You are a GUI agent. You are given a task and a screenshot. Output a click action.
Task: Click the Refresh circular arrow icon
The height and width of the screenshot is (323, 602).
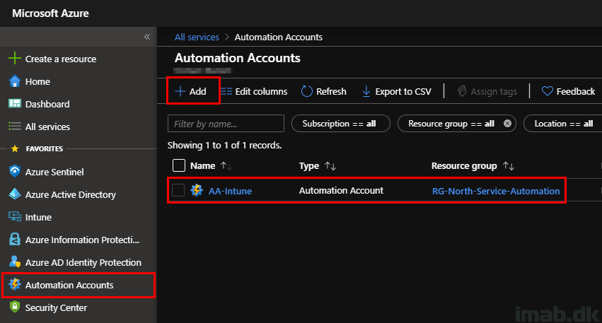click(307, 91)
